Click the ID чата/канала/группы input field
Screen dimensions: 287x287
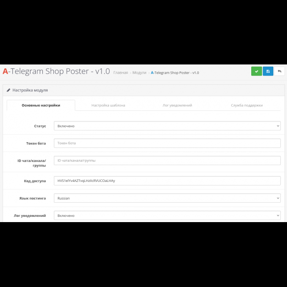[x=167, y=160]
